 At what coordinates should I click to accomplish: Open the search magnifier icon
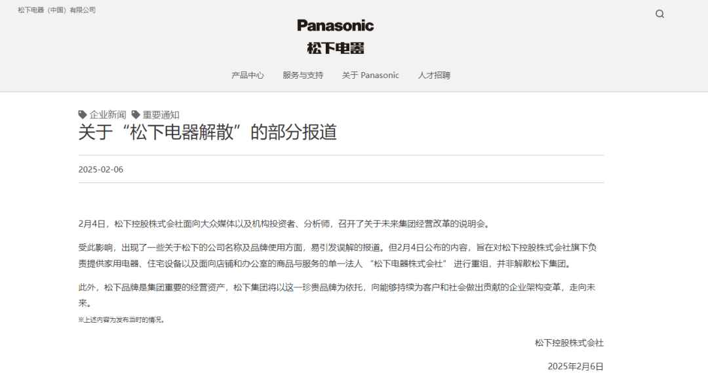659,14
